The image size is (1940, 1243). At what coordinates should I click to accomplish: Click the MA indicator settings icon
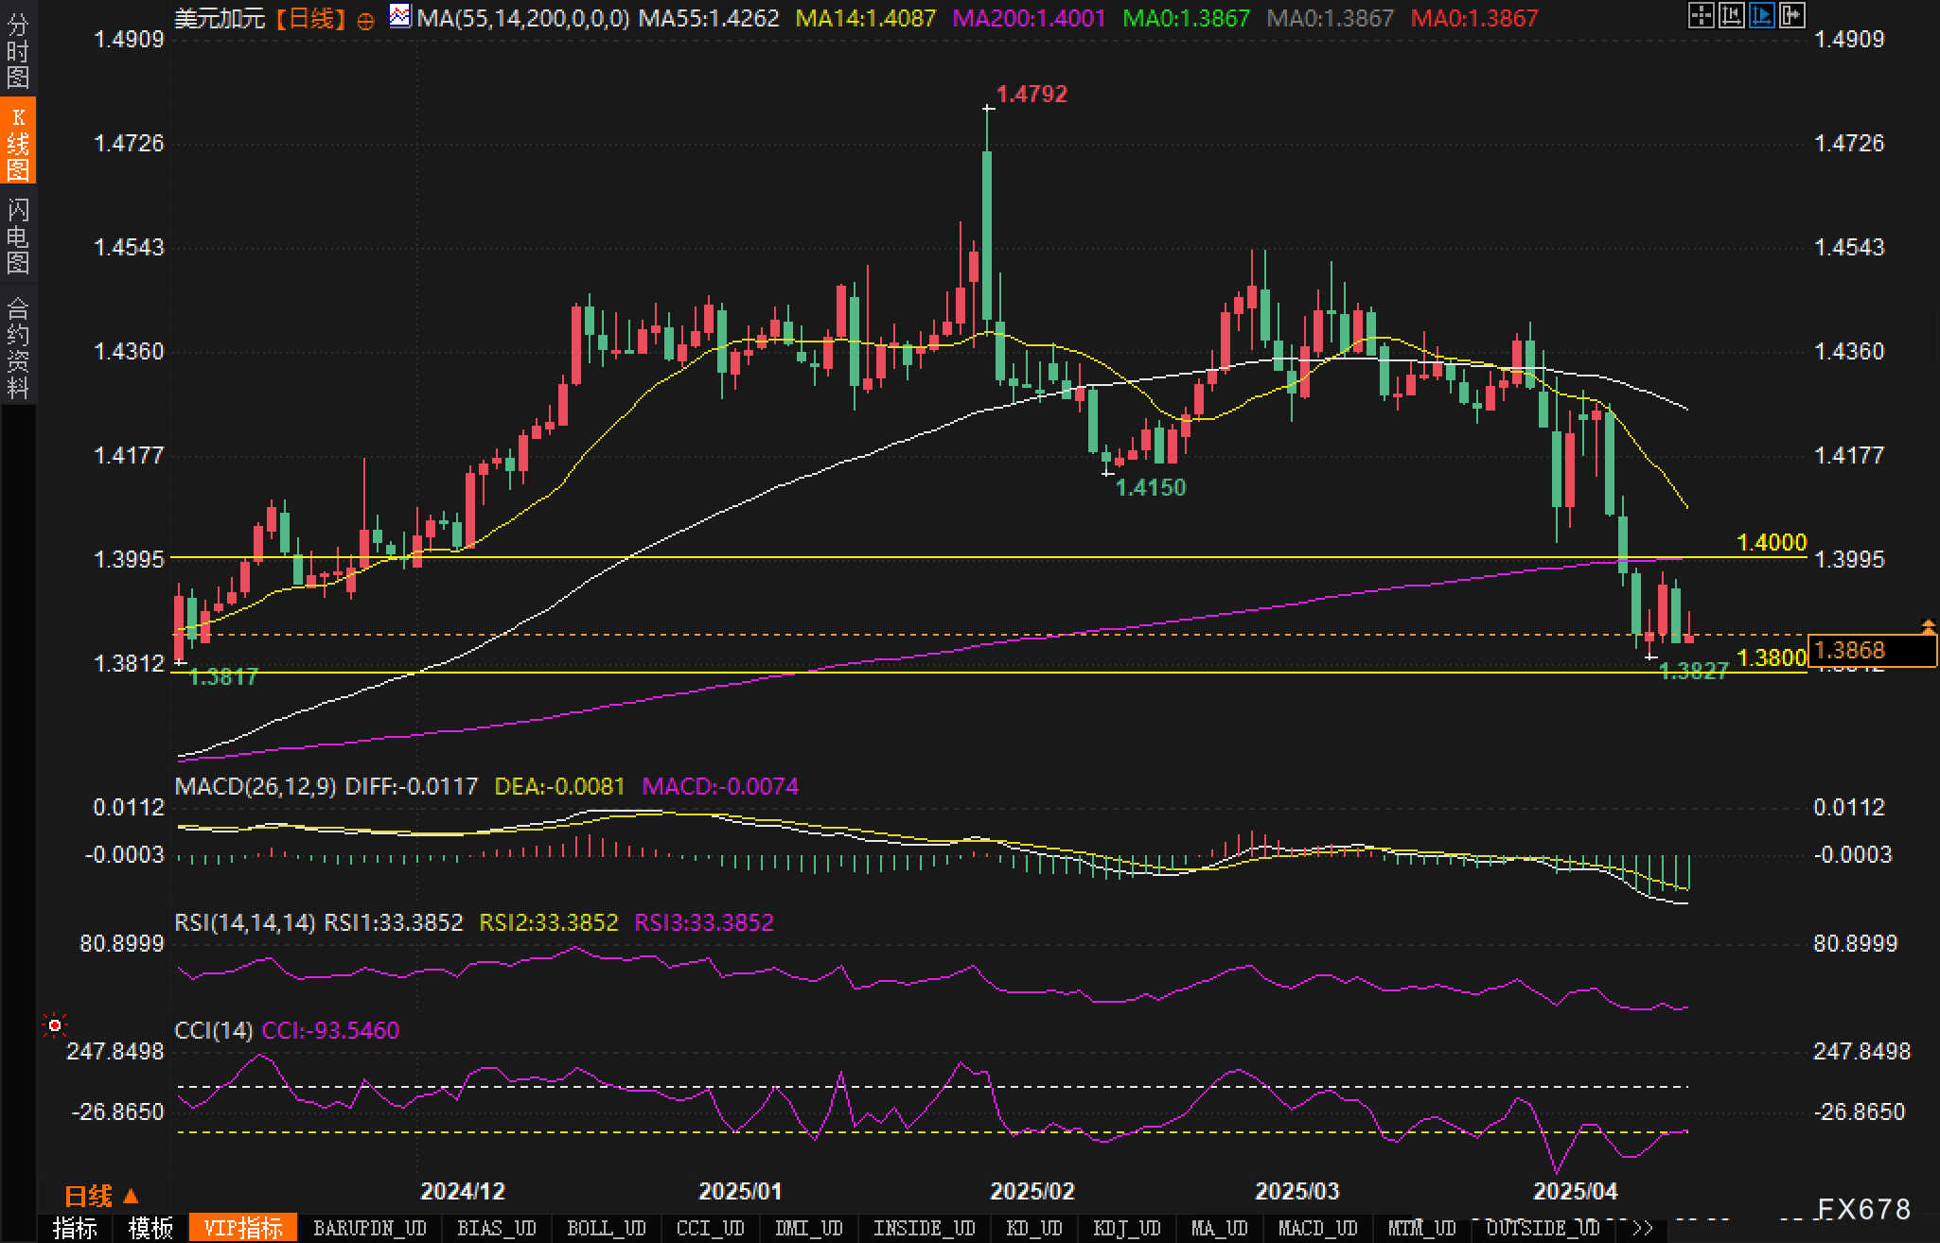400,16
